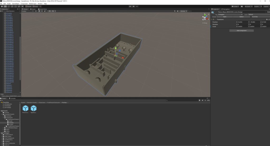The width and height of the screenshot is (270, 146).
Task: Click the FPSController prefab thumbnail
Action: tap(26, 108)
